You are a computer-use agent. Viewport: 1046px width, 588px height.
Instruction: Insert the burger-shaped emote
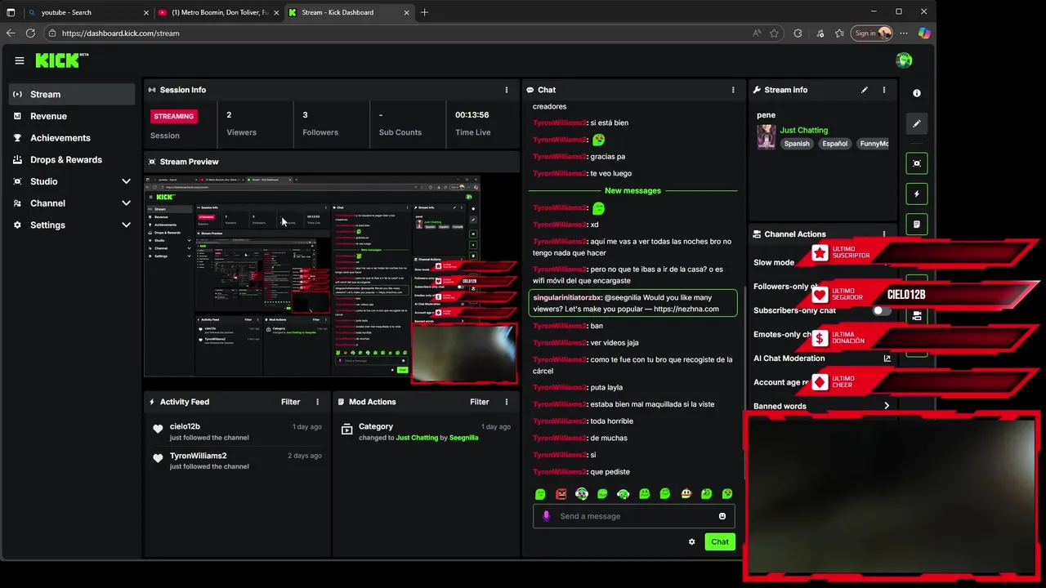pos(686,494)
